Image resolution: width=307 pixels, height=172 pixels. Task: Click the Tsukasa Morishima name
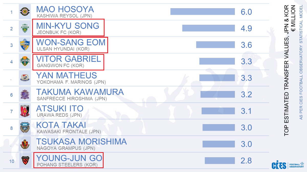pyautogui.click(x=81, y=142)
